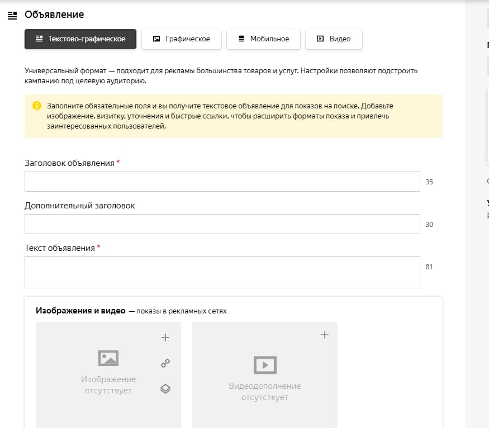Switch to the Графическое ad format

pos(182,39)
